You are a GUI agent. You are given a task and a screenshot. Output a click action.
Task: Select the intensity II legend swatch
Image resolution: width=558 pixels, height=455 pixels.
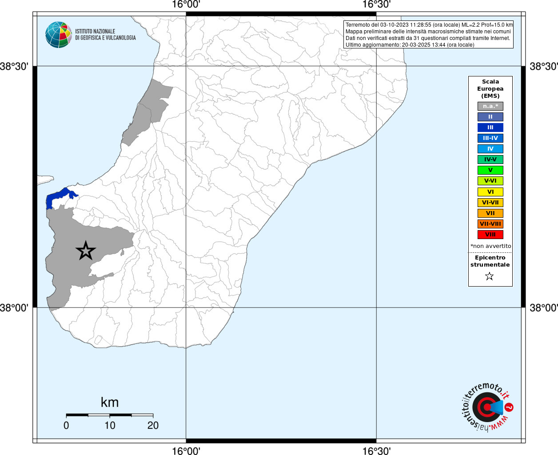(x=490, y=117)
